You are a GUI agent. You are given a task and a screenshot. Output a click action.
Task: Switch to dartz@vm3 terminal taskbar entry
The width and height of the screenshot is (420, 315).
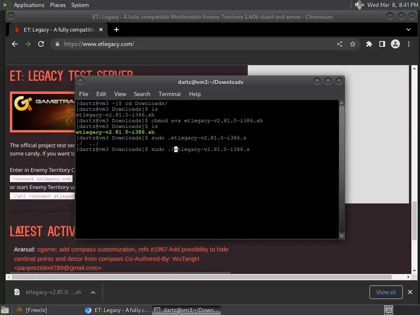(x=187, y=310)
